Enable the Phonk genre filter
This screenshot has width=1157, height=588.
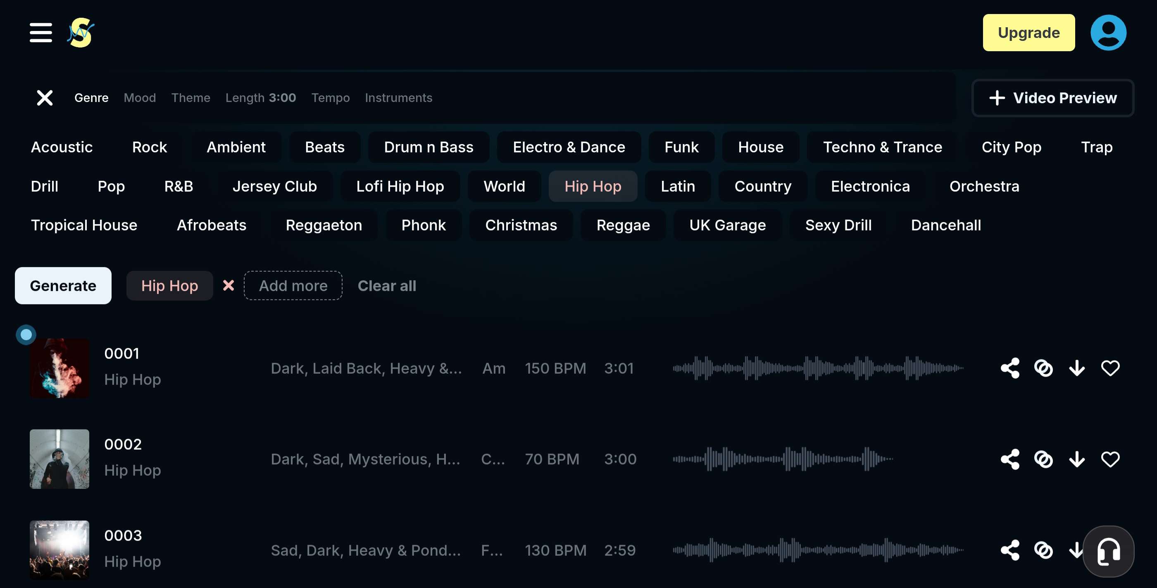pyautogui.click(x=423, y=225)
